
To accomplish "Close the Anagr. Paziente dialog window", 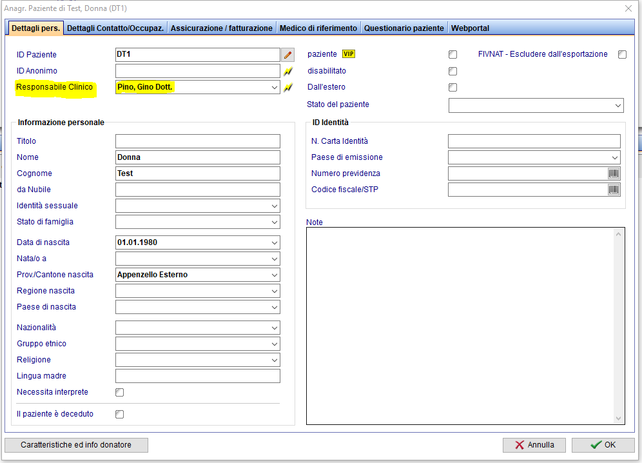I will click(x=628, y=8).
